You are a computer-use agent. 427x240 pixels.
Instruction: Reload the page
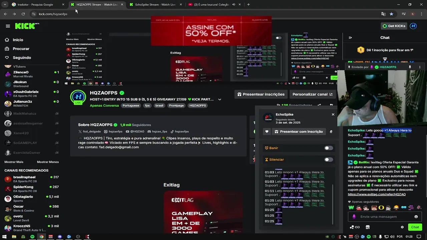23,14
